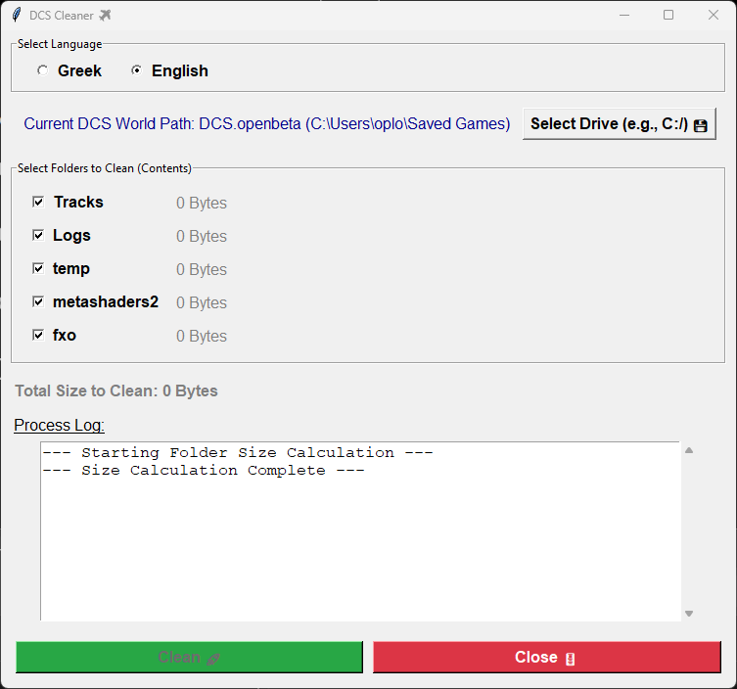Uncheck the Logs folder checkbox
This screenshot has width=737, height=689.
[x=38, y=235]
